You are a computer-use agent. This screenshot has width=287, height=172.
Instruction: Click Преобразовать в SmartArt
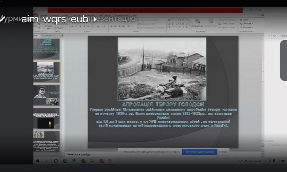pos(150,28)
